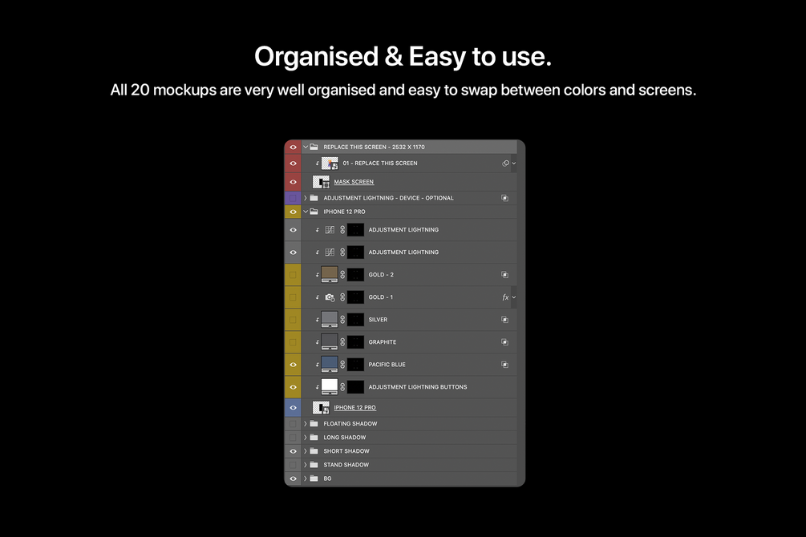Show the Adjustment Lightning - Device - Optional group

[x=293, y=198]
